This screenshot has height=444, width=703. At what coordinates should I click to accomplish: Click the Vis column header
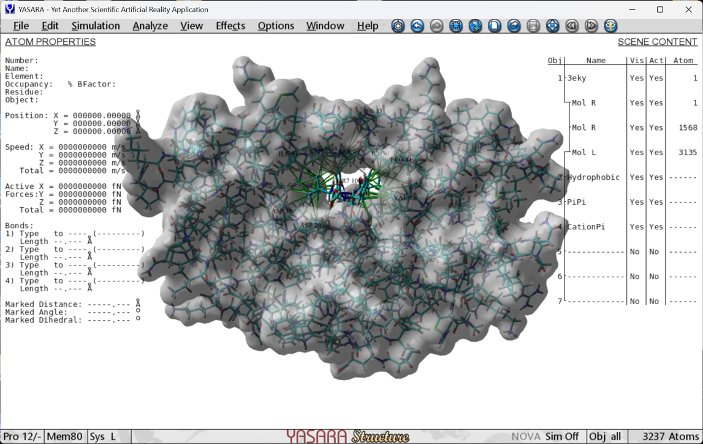[x=637, y=61]
